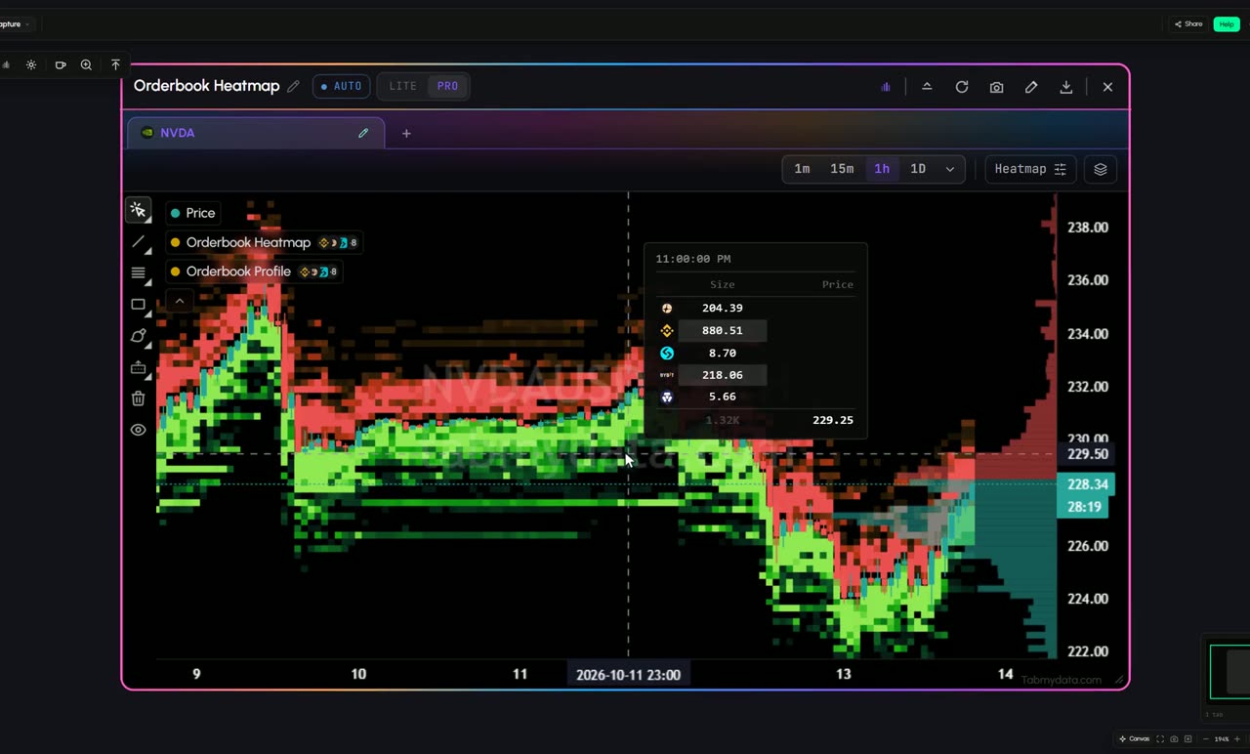Select the 1D timeframe

tap(918, 169)
